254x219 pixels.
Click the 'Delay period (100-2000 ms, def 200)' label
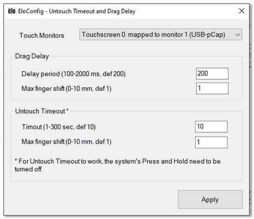click(x=73, y=74)
